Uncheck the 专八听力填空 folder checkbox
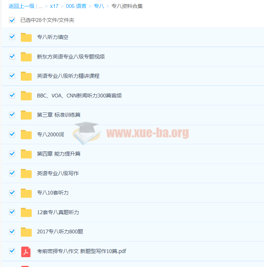Viewport: 264px width, 267px height. 12,37
